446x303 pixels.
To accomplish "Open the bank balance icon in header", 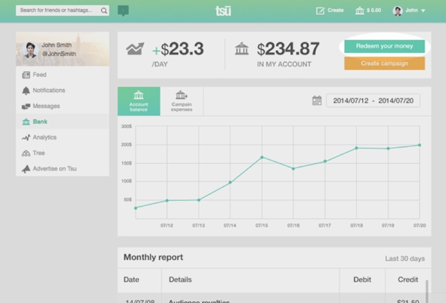I will click(360, 11).
